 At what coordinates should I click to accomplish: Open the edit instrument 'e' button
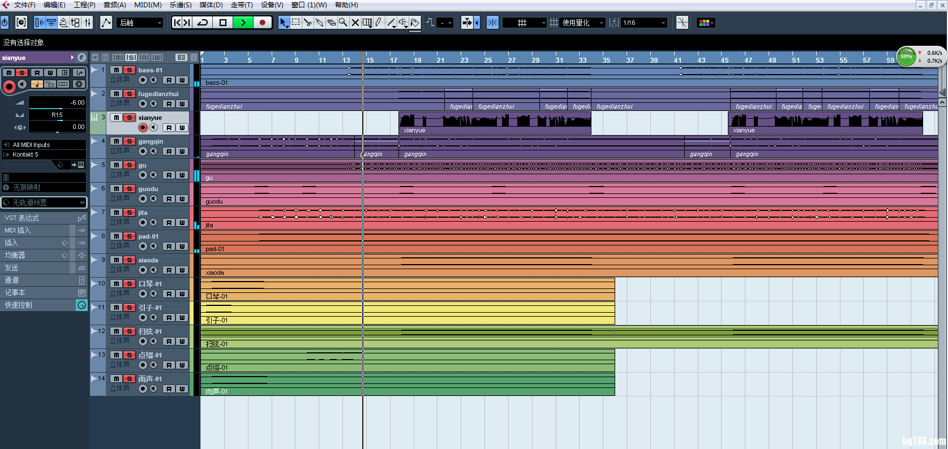tap(81, 58)
